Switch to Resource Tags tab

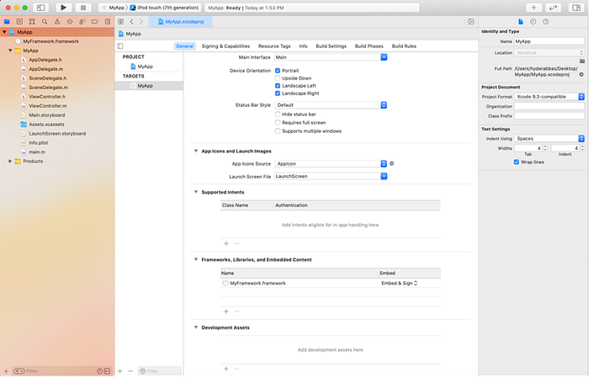(x=274, y=46)
